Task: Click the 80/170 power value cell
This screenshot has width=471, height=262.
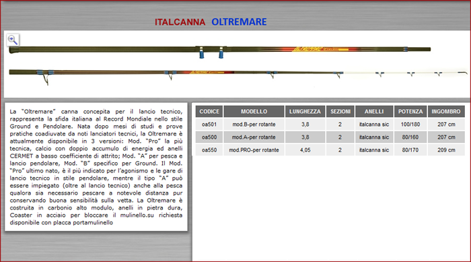Action: pyautogui.click(x=410, y=150)
